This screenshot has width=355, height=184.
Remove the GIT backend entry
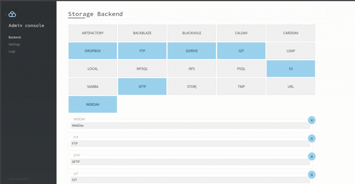312,175
